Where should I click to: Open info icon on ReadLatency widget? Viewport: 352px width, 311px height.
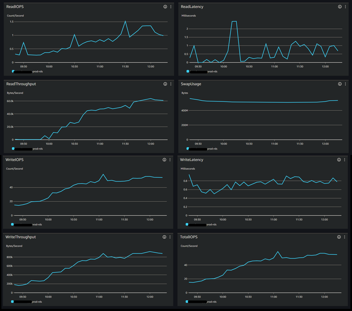coord(340,7)
